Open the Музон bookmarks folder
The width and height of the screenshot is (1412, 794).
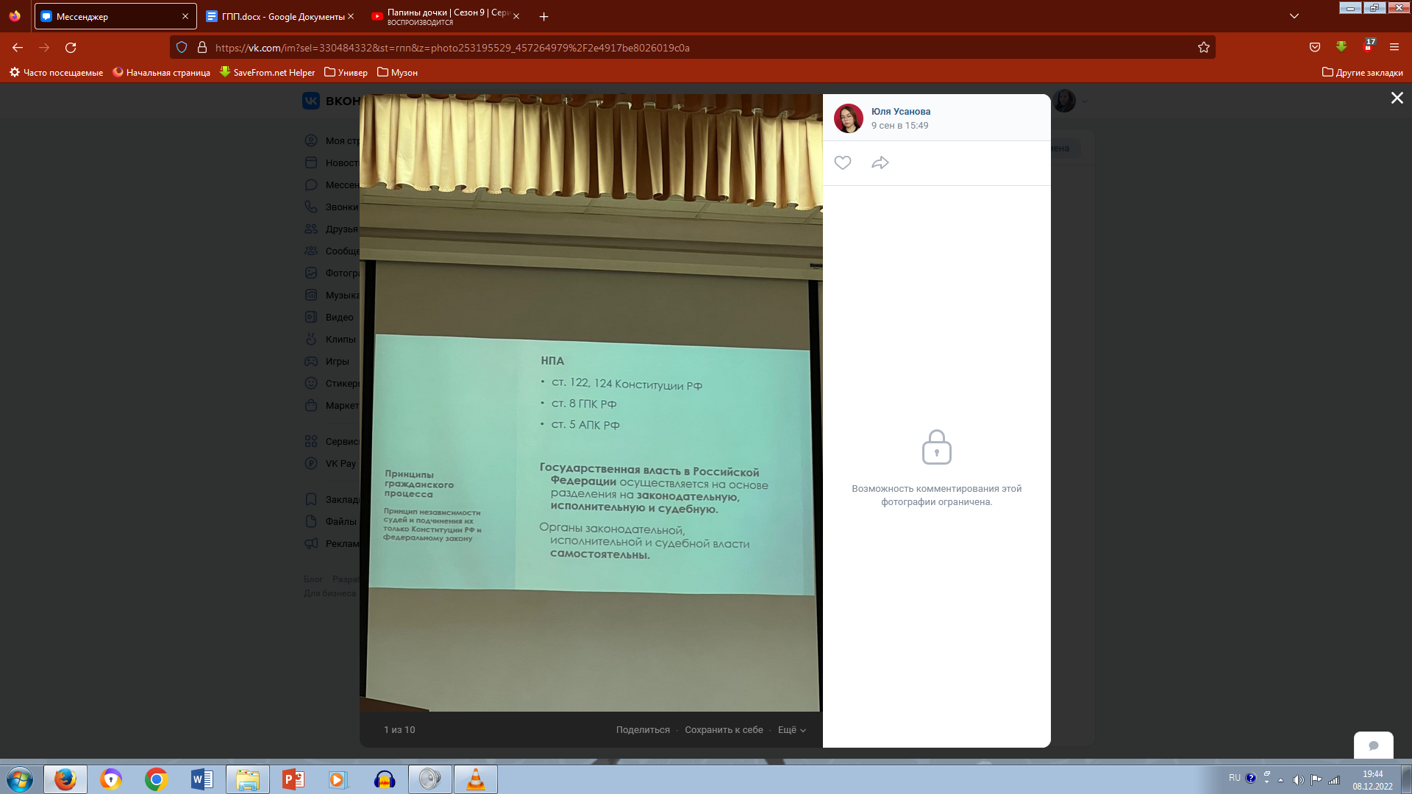click(x=397, y=73)
